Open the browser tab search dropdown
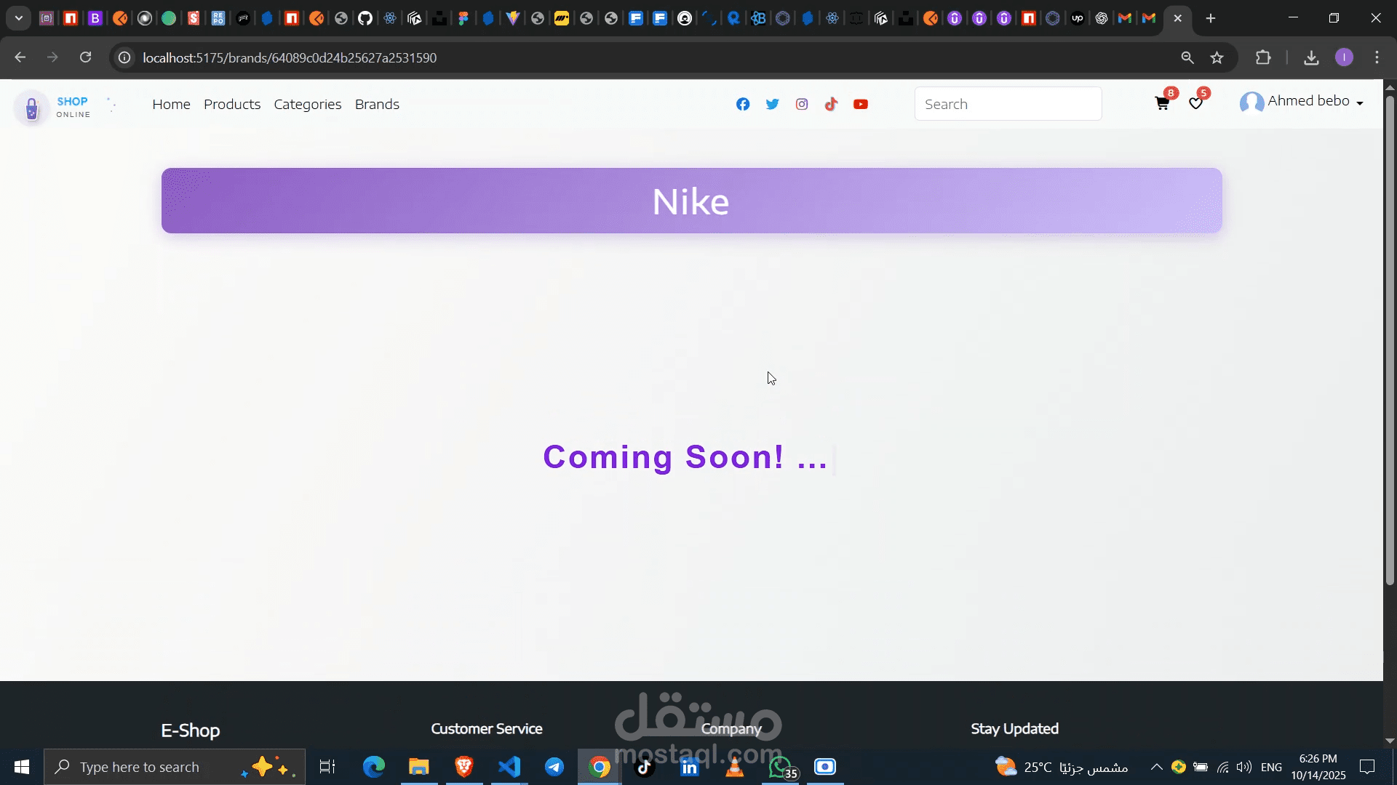This screenshot has height=785, width=1397. 19,18
